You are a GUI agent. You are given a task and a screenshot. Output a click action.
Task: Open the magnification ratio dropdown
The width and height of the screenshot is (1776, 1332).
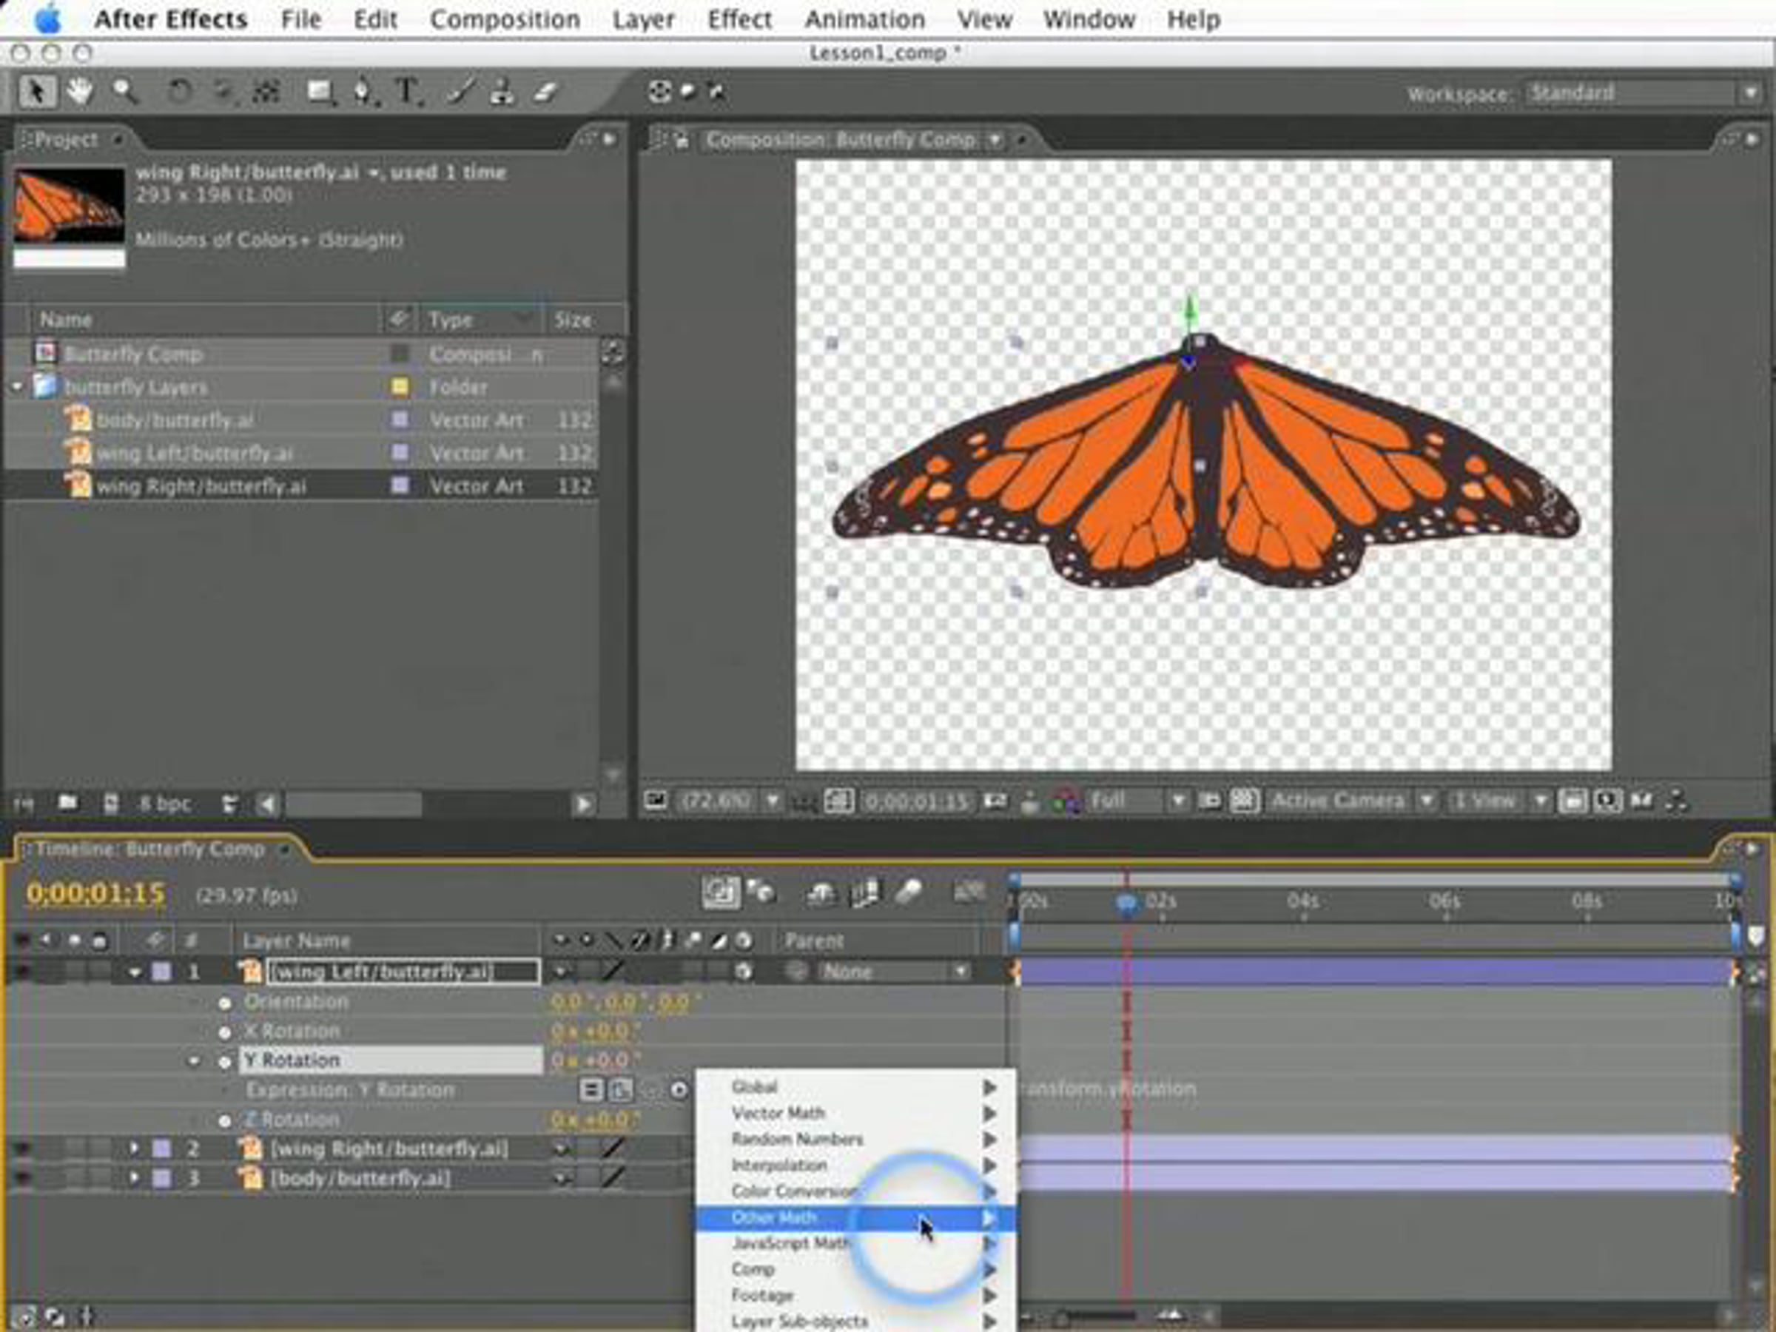click(730, 801)
